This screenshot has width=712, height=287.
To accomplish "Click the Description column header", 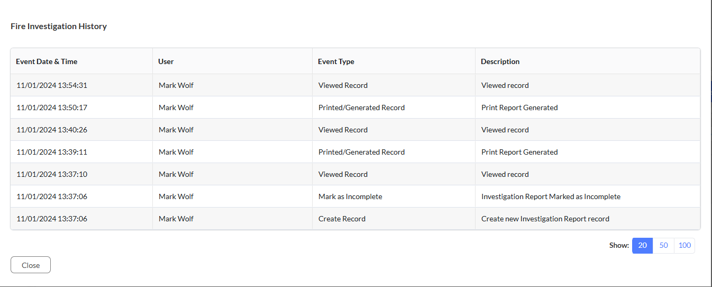I will pyautogui.click(x=500, y=61).
